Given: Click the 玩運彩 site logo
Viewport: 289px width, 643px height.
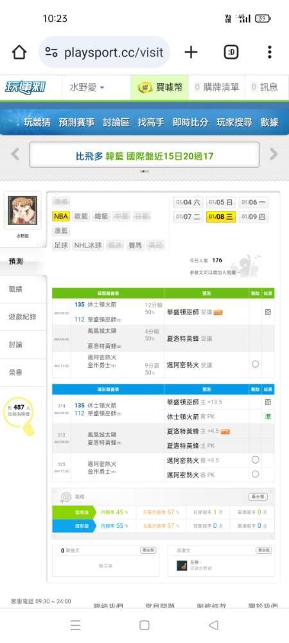Looking at the screenshot, I should pos(26,87).
